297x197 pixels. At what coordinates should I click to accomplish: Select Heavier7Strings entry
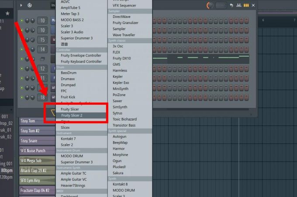(x=73, y=186)
